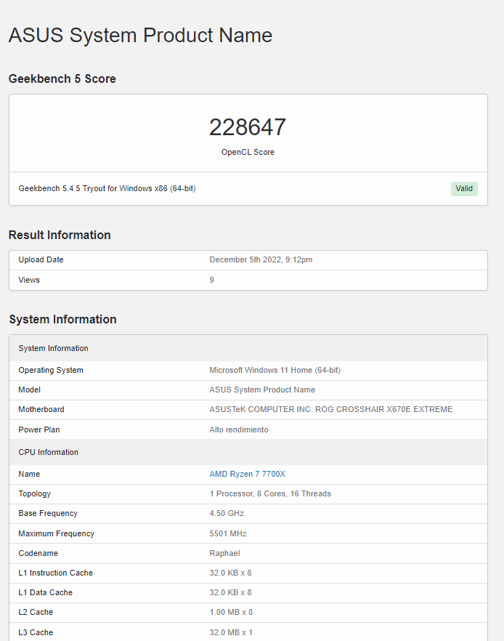The width and height of the screenshot is (504, 641).
Task: Click the Result Information heading
Action: click(x=60, y=235)
